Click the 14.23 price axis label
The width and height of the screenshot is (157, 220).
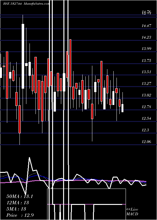147,37
